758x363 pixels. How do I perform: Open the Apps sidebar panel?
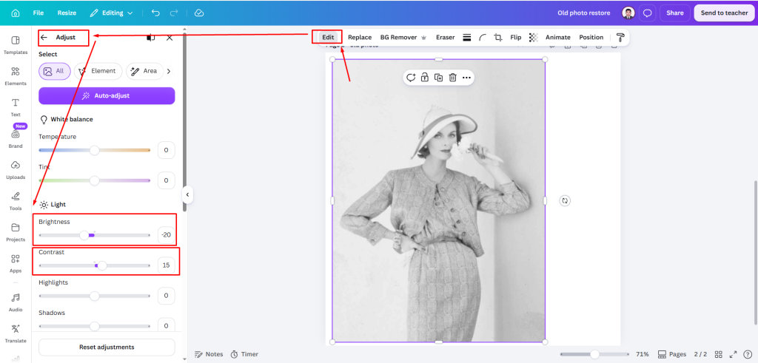(x=16, y=263)
